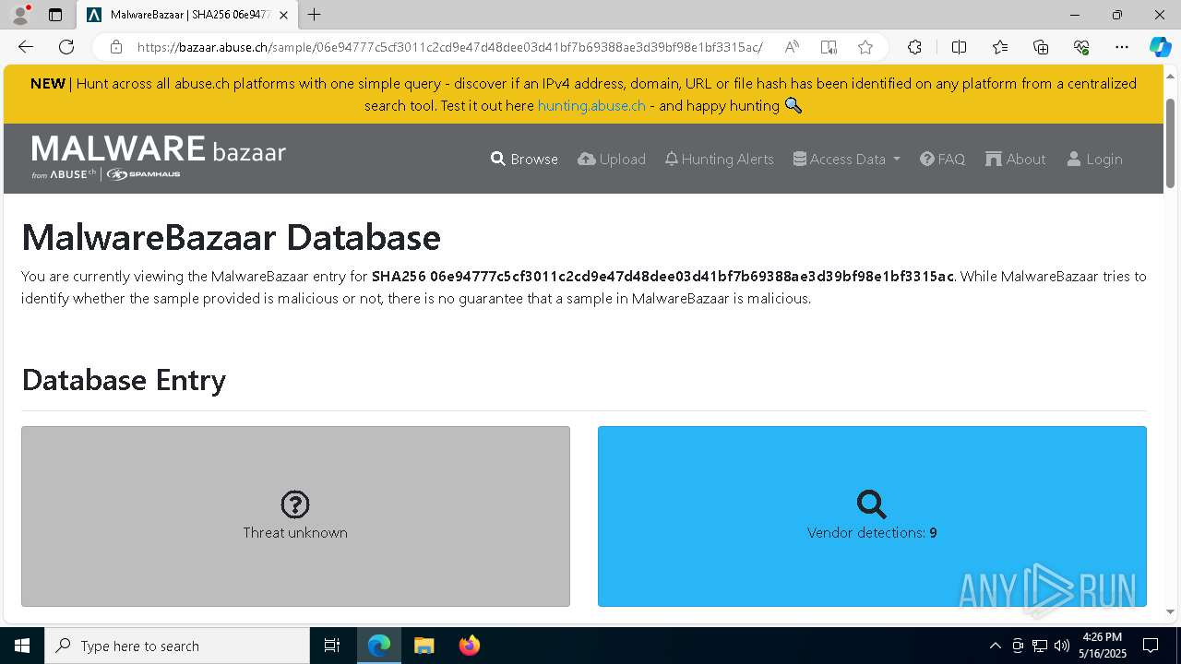This screenshot has height=664, width=1181.
Task: Open the taskbar clock and date
Action: tap(1102, 646)
